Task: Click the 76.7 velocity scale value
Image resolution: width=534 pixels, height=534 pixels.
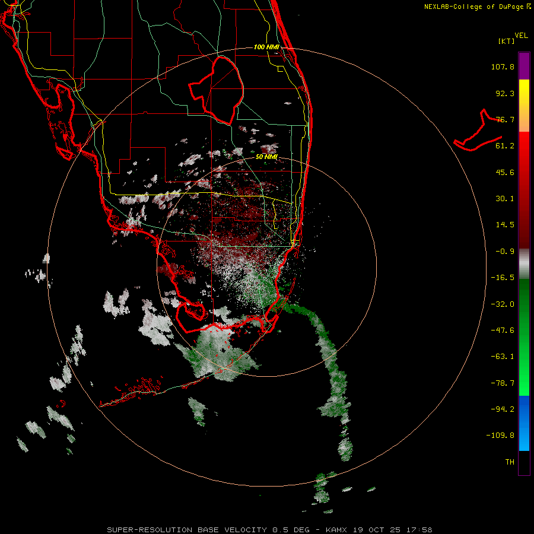Action: point(505,119)
